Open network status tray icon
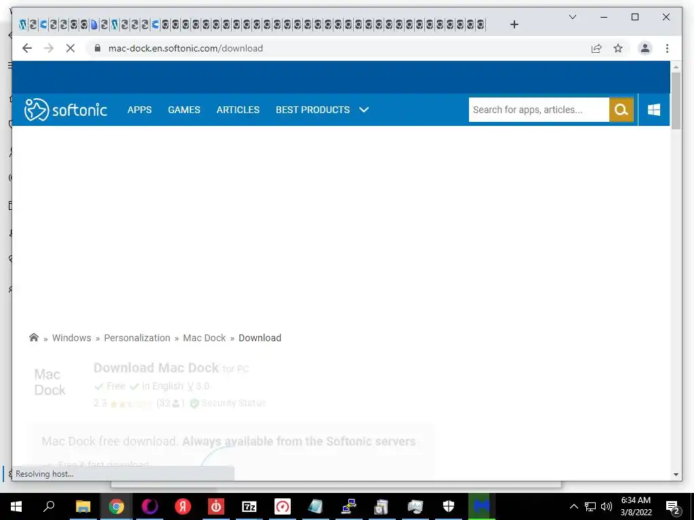Image resolution: width=694 pixels, height=520 pixels. click(590, 506)
